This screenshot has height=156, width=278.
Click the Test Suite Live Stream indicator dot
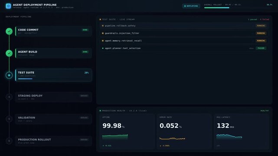click(x=100, y=19)
